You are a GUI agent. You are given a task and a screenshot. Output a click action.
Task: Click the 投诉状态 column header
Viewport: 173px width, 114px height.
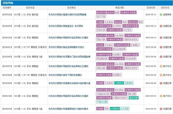[165, 8]
